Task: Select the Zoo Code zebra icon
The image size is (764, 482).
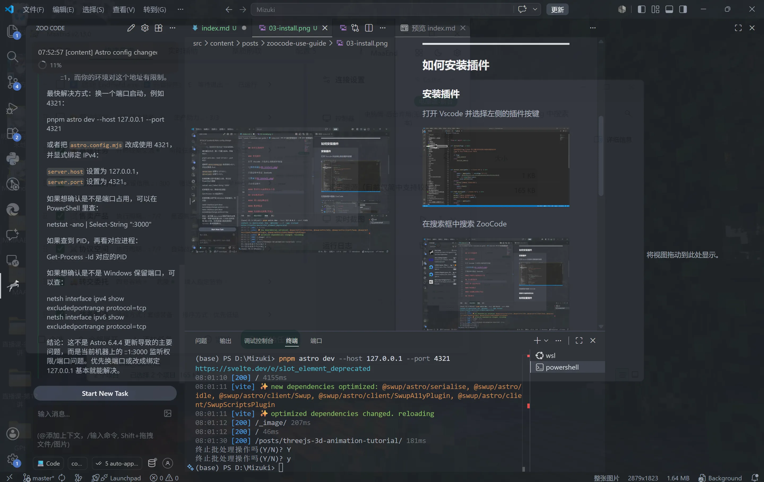Action: pyautogui.click(x=12, y=286)
